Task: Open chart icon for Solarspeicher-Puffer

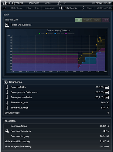Action: coord(107,97)
